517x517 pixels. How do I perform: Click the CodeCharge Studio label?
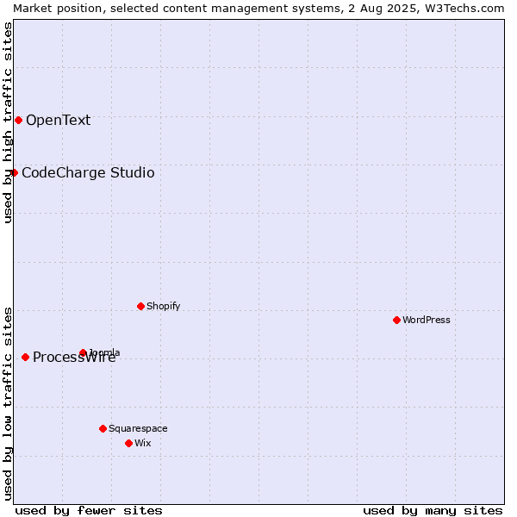pos(88,173)
